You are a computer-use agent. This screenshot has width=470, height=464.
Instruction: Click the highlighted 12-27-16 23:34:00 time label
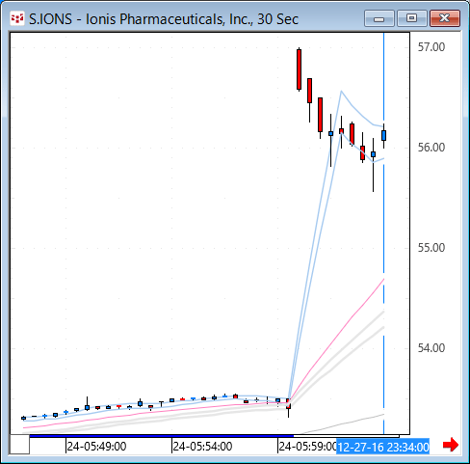[x=383, y=447]
